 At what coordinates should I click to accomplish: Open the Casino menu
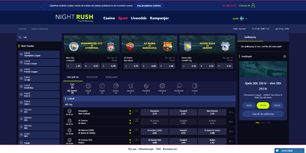[x=109, y=18]
